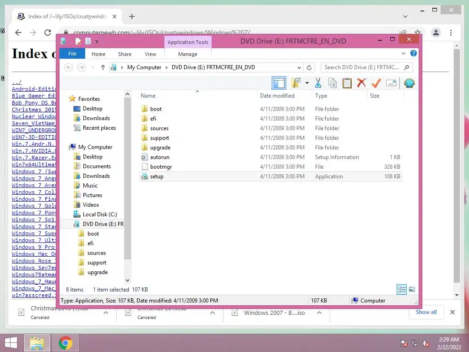Open the File ribbon tab

(72, 54)
